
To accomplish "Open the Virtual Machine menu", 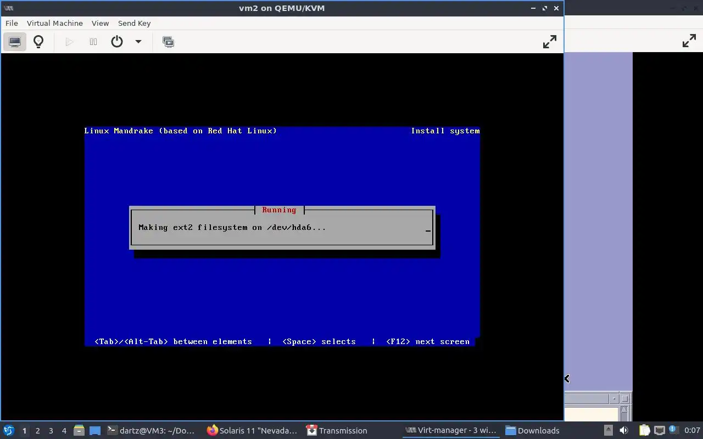I will pos(55,23).
